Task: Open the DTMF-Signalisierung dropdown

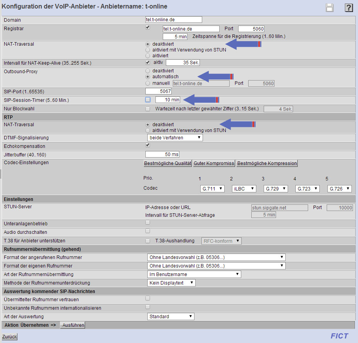Action: tap(175, 138)
